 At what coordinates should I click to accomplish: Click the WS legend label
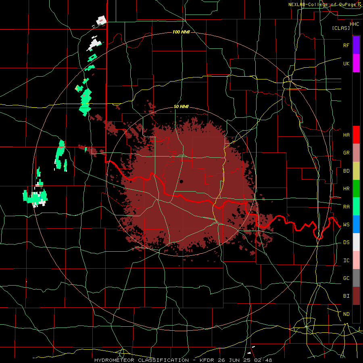click(x=346, y=225)
